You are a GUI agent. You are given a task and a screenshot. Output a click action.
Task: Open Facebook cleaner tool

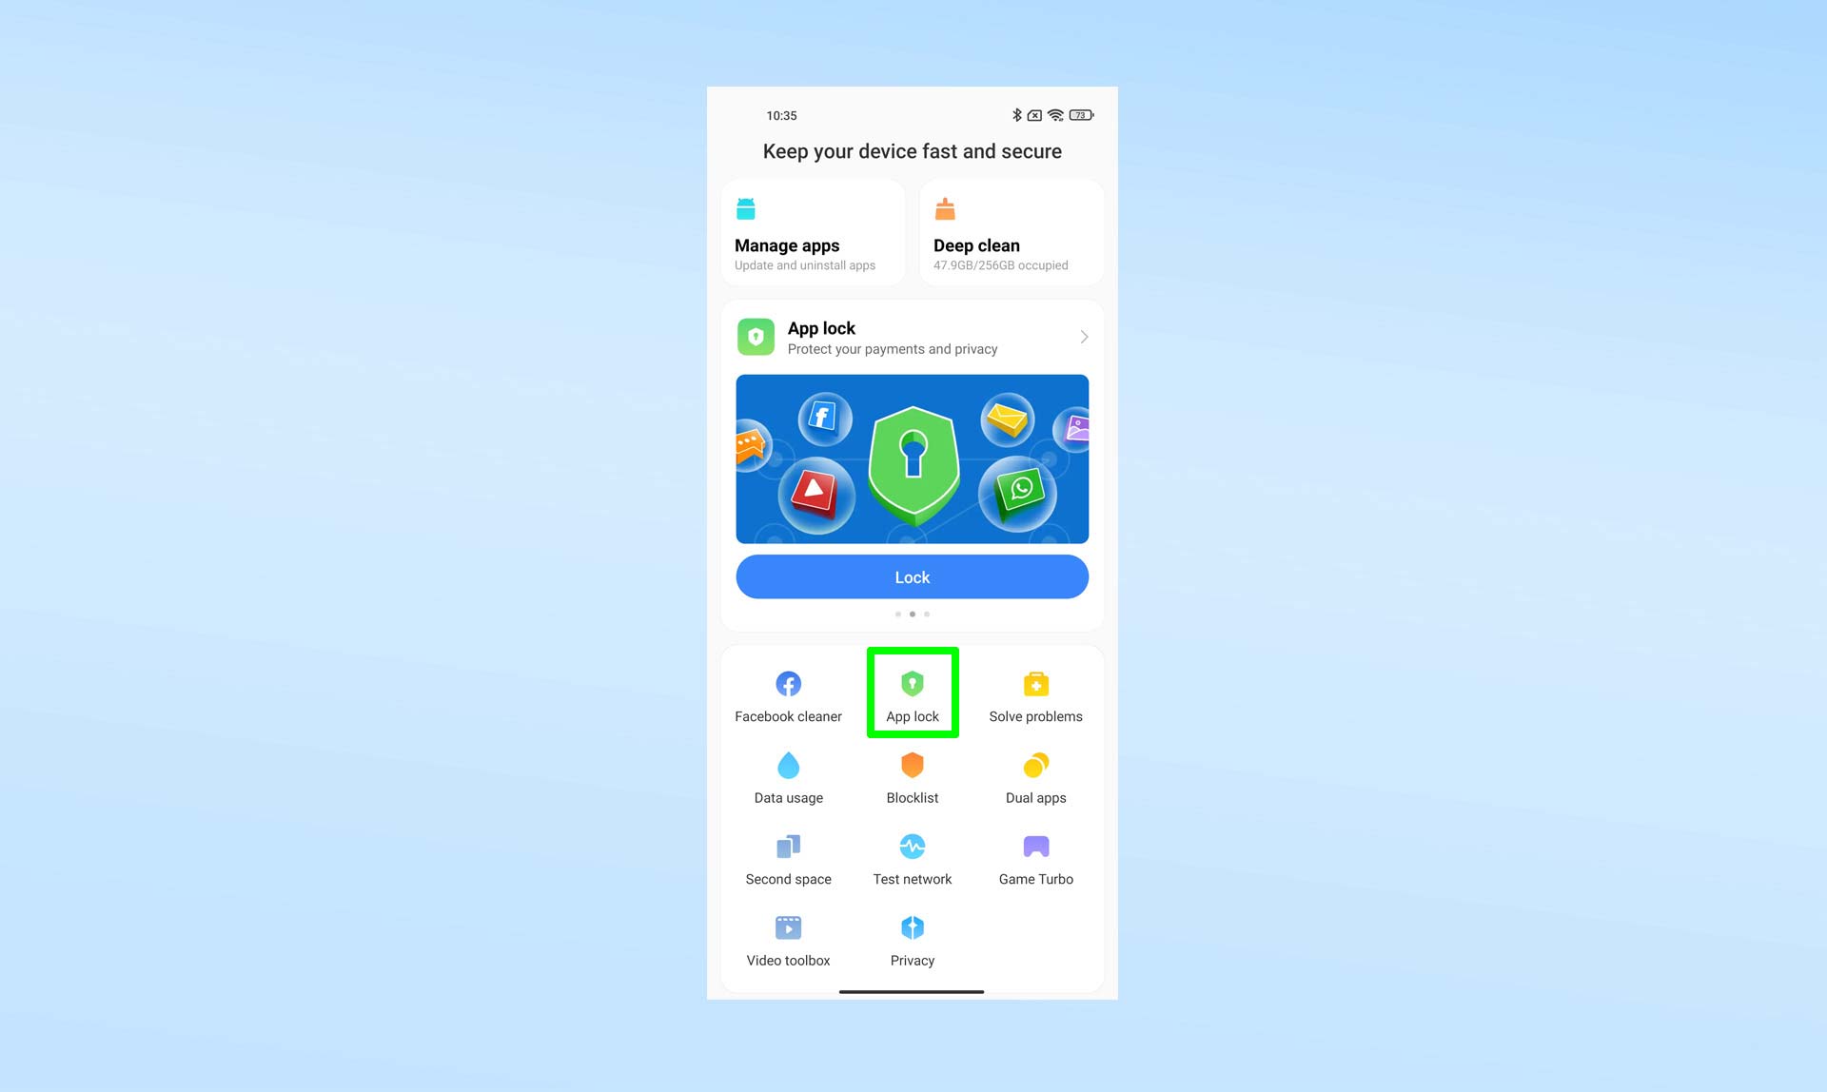pos(788,694)
